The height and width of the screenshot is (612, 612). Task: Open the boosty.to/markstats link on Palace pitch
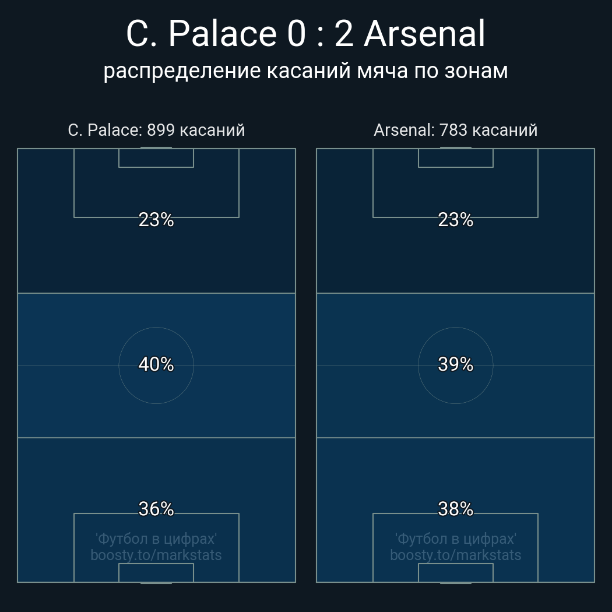click(156, 555)
